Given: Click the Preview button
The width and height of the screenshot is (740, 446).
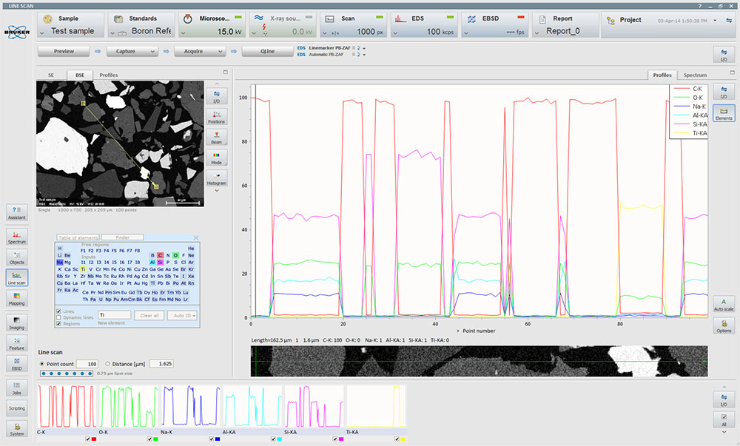Looking at the screenshot, I should (x=64, y=51).
